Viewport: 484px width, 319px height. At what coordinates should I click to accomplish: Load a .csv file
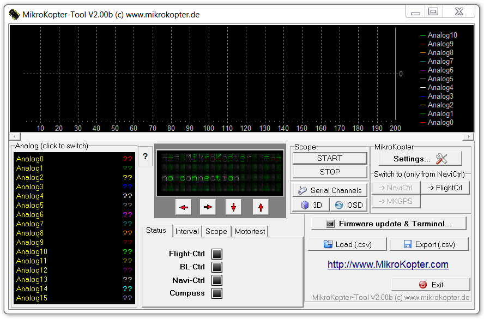[347, 244]
